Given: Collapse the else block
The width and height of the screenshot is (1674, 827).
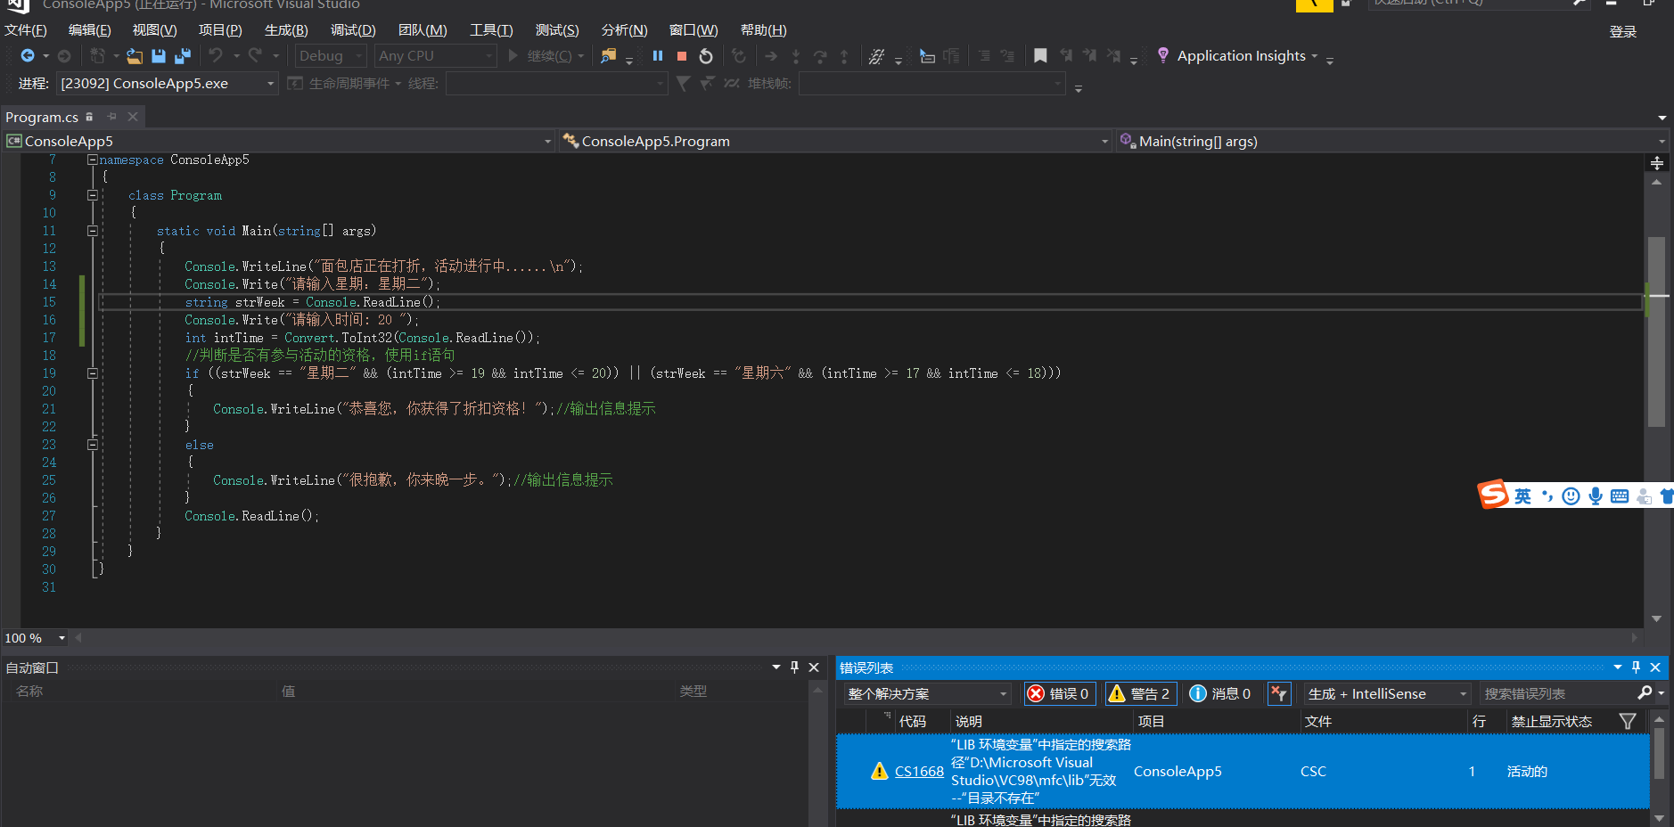Looking at the screenshot, I should click(x=92, y=445).
